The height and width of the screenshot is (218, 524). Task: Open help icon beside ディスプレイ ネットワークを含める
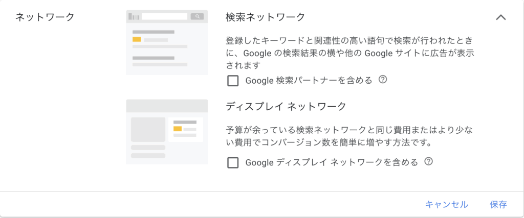pos(429,162)
